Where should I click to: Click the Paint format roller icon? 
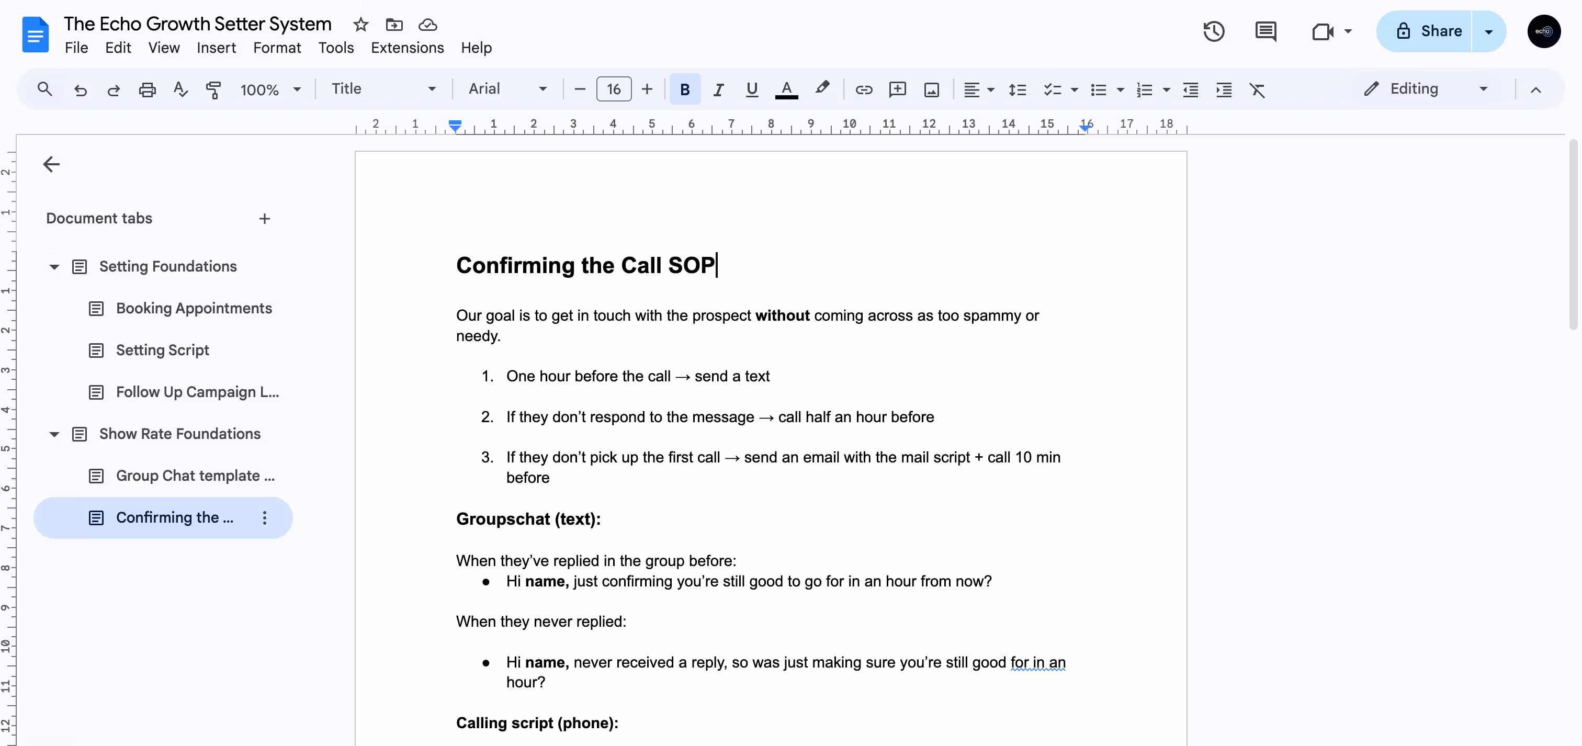pyautogui.click(x=213, y=89)
